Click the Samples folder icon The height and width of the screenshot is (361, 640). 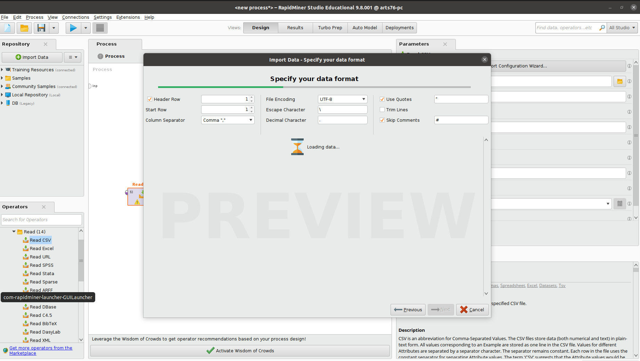coord(8,78)
